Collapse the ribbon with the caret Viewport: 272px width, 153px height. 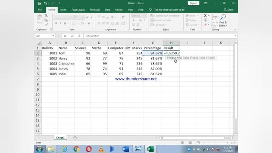235,30
